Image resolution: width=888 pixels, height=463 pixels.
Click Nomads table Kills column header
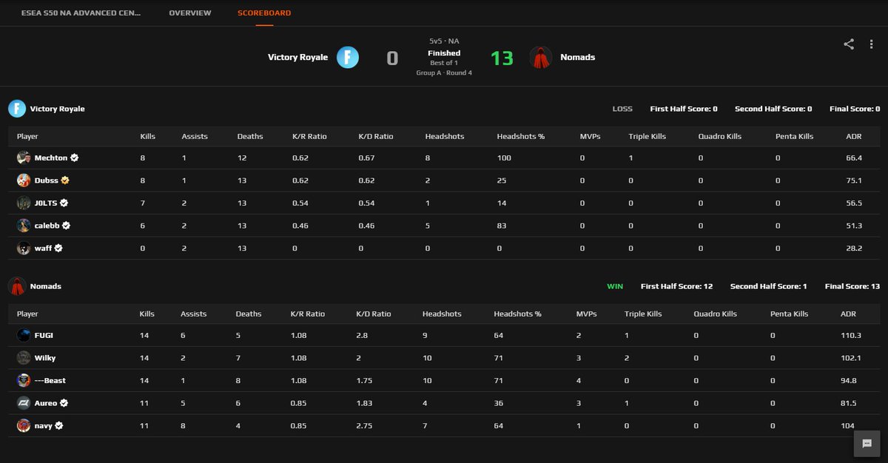147,314
